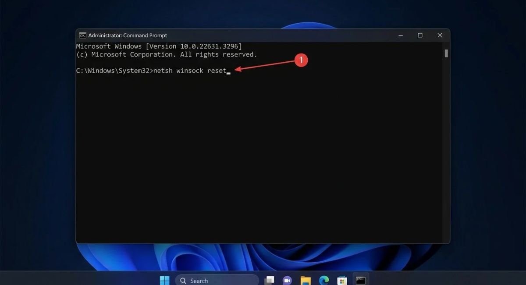Open the Windows Start menu
Viewport: 526px width, 285px height.
165,280
